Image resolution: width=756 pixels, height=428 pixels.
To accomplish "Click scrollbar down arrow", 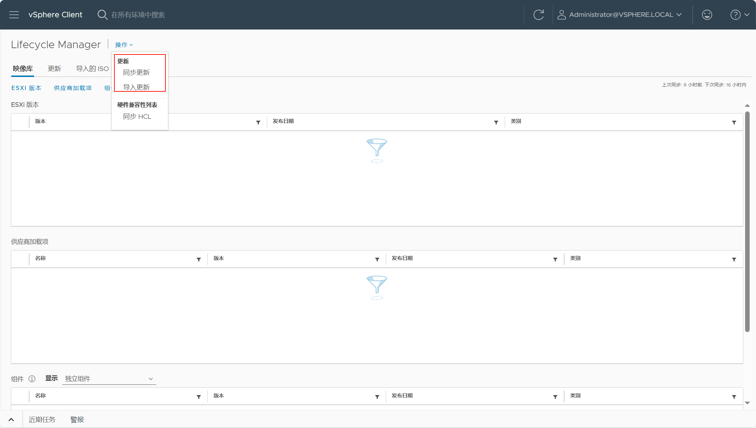I will [x=747, y=403].
